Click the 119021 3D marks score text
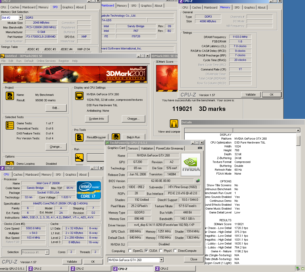 pos(199,109)
